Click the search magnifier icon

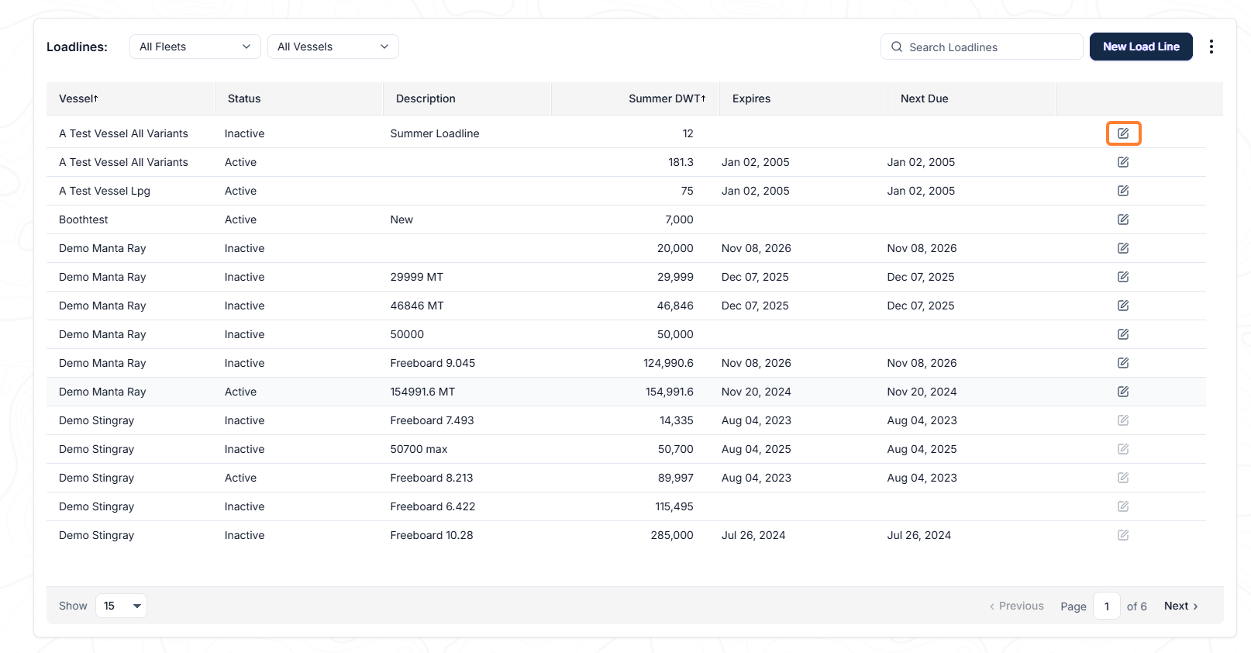pyautogui.click(x=897, y=47)
